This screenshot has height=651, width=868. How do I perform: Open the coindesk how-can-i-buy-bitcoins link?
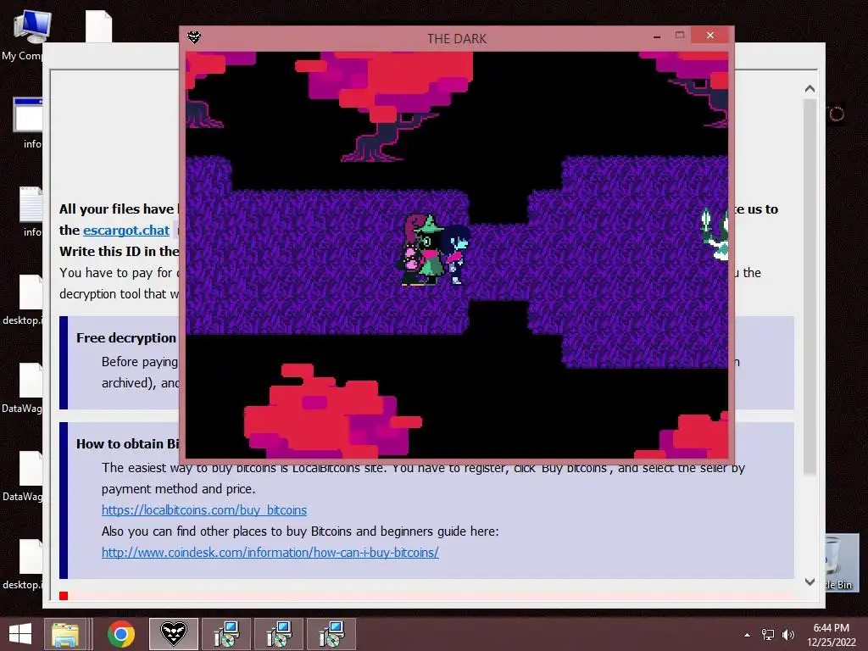pos(270,553)
